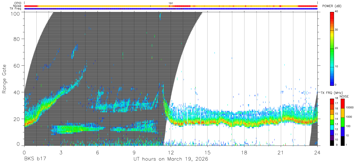Click the x-axis tick label 9
Viewport: 357px width, 165px height.
(x=134, y=152)
